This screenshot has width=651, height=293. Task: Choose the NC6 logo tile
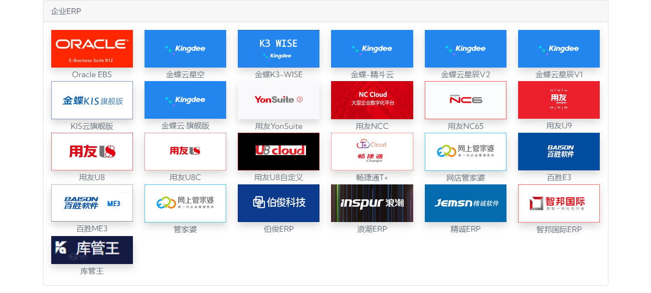pos(465,100)
